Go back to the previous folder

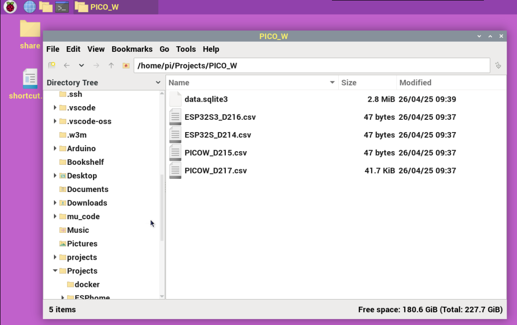pos(67,65)
